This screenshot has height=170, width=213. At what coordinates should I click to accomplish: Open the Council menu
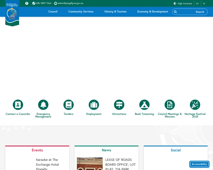(53, 12)
